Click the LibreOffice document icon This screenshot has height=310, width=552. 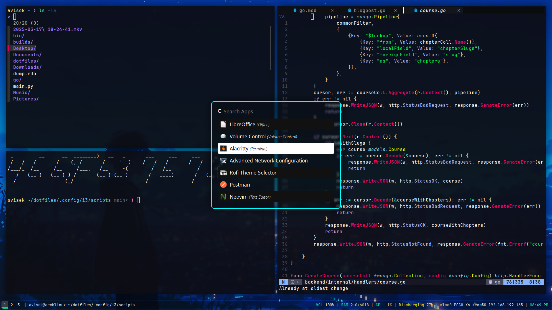point(223,124)
